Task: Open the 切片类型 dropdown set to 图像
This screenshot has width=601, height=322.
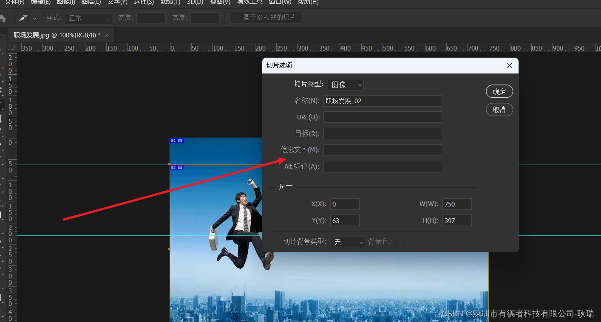Action: (346, 85)
